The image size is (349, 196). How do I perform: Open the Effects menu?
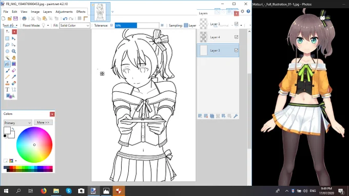81,12
